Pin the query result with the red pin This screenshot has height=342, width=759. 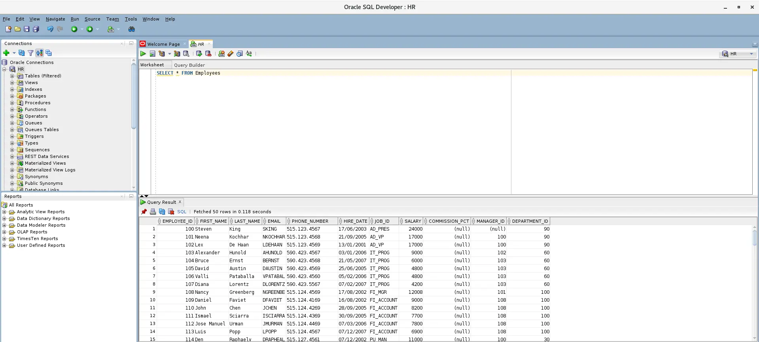click(144, 212)
